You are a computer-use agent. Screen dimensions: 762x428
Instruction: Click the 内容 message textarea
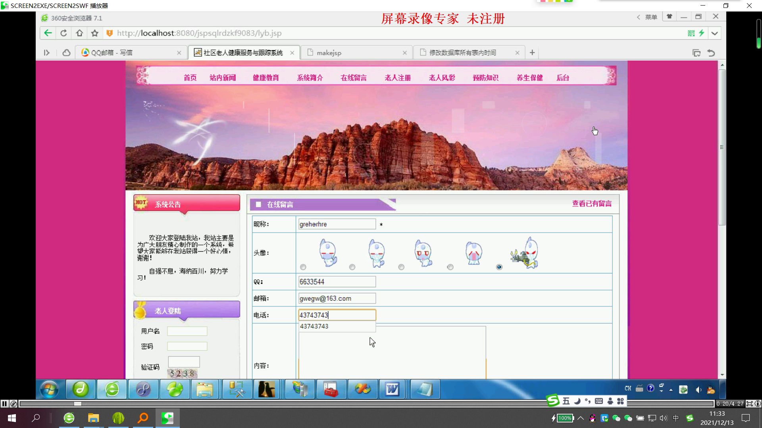coord(392,352)
